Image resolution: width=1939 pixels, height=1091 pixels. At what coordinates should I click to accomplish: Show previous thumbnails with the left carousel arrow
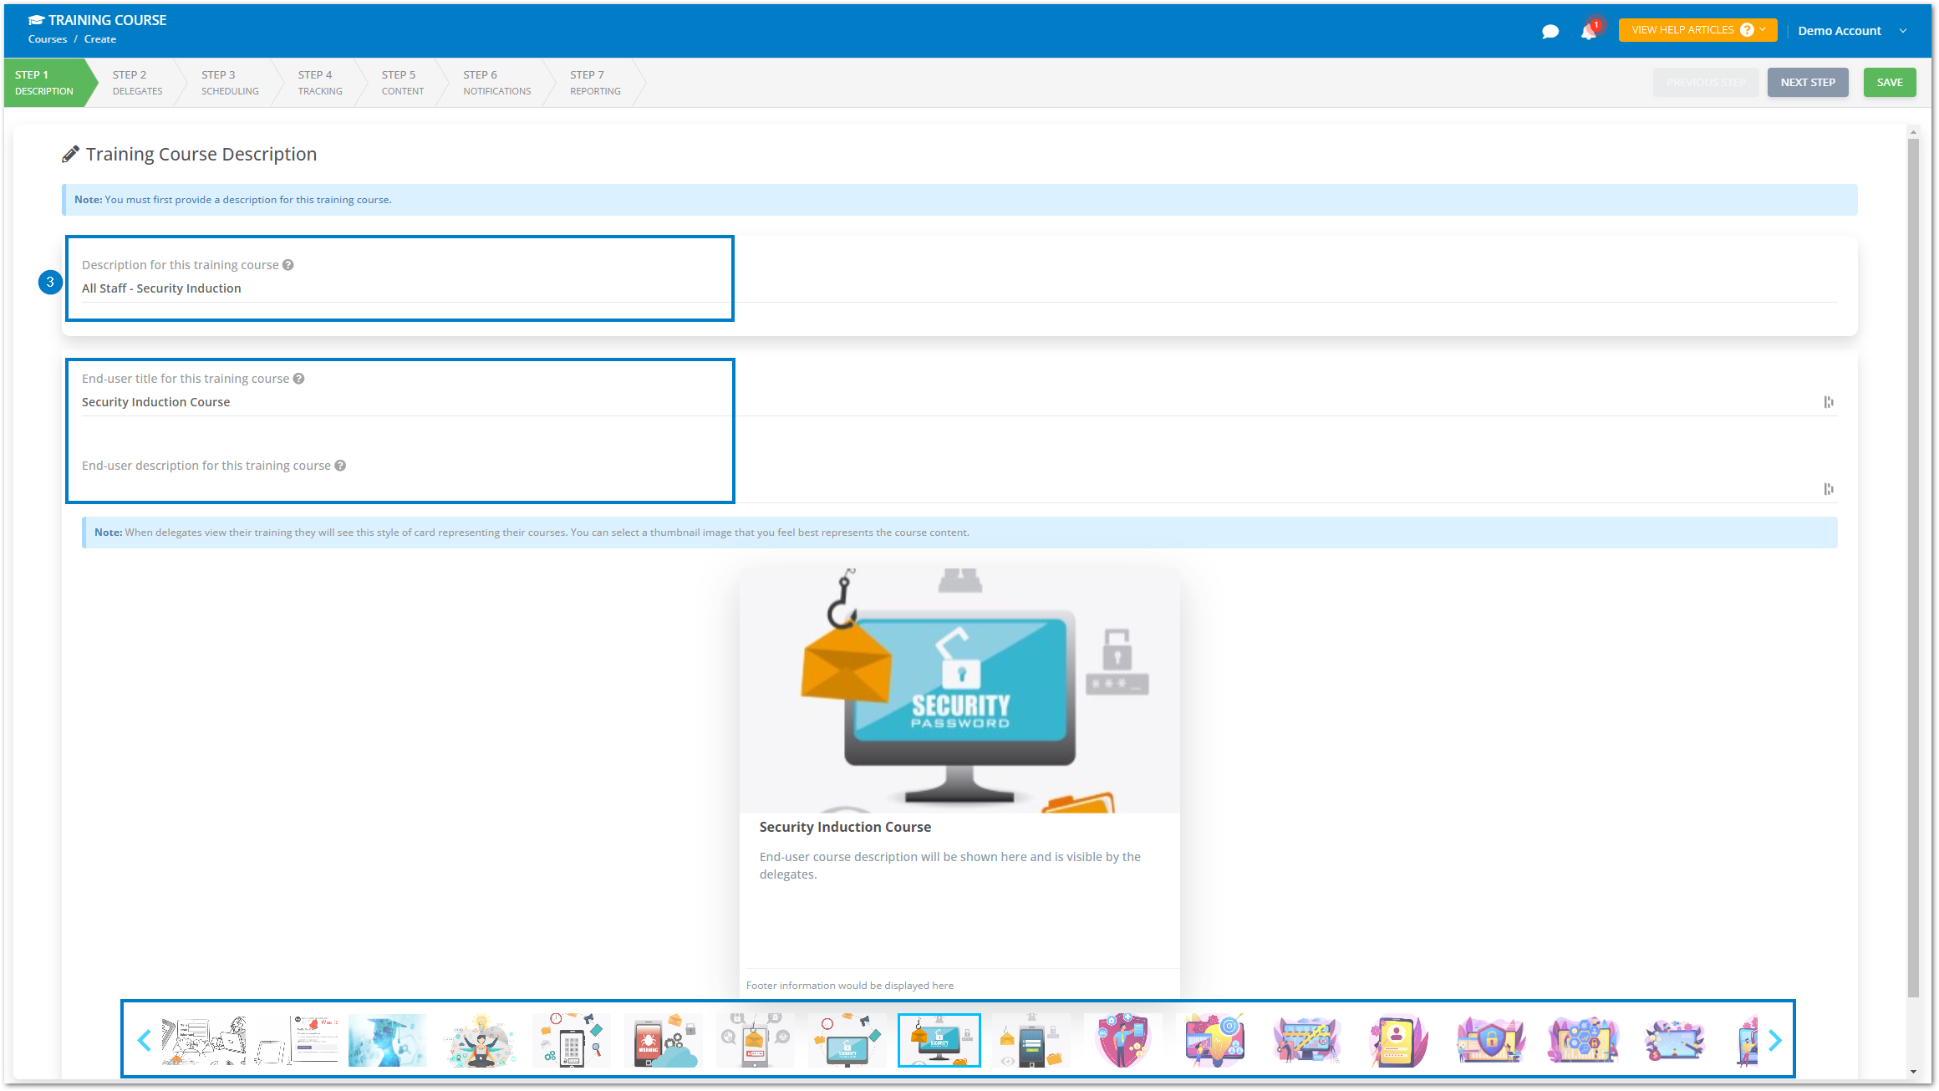pyautogui.click(x=144, y=1040)
